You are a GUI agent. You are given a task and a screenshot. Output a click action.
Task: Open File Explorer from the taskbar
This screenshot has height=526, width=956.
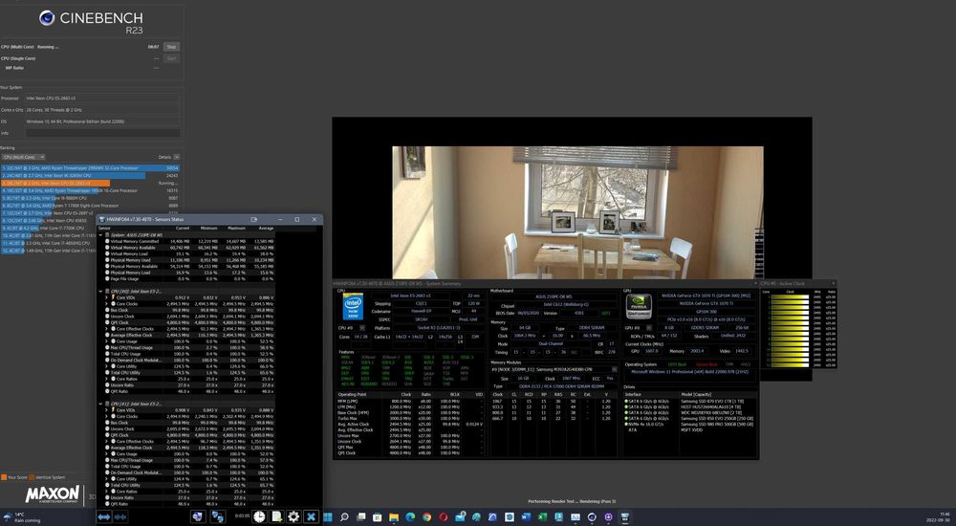[394, 516]
